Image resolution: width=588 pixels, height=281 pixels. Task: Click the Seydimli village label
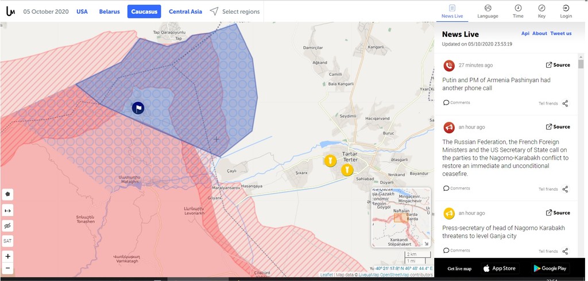347,116
